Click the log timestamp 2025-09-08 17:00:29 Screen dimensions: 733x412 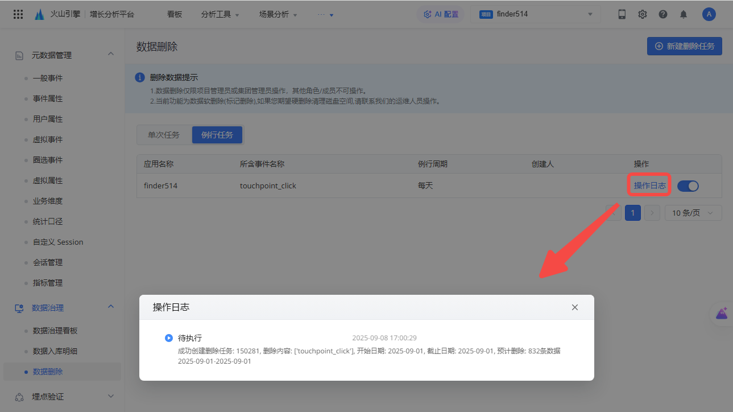(x=384, y=338)
